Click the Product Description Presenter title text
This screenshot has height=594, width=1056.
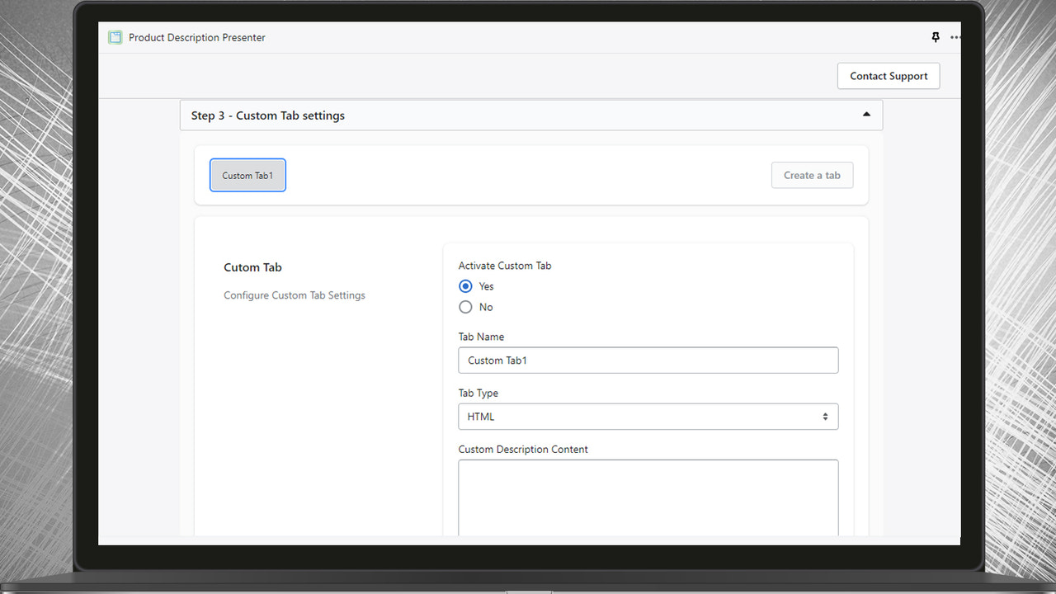click(x=196, y=37)
